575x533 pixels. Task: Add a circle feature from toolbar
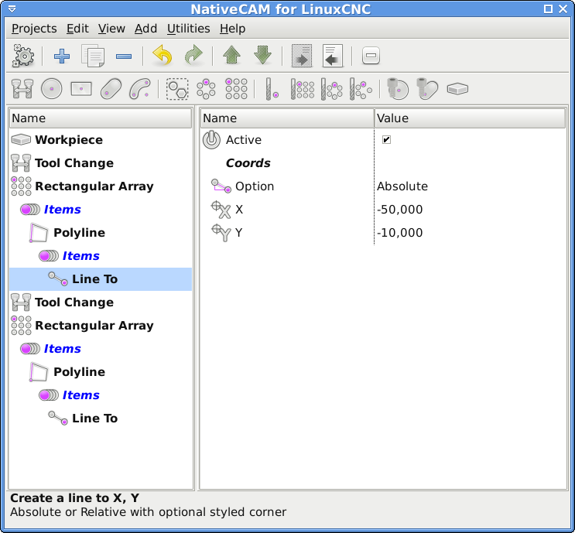52,89
